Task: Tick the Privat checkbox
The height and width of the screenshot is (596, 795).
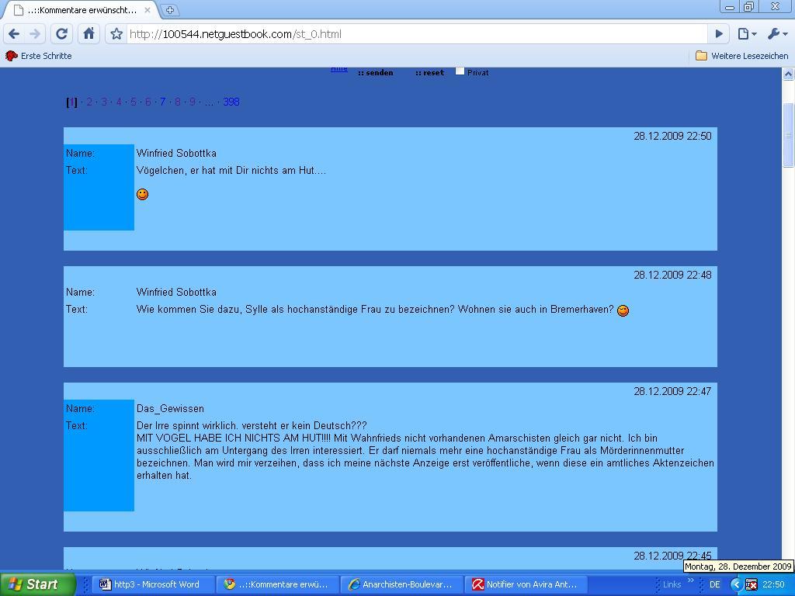Action: point(460,71)
